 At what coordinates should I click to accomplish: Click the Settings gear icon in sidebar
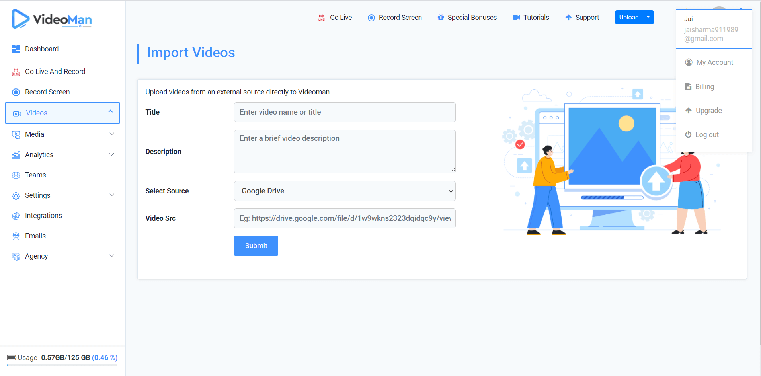[x=16, y=195]
